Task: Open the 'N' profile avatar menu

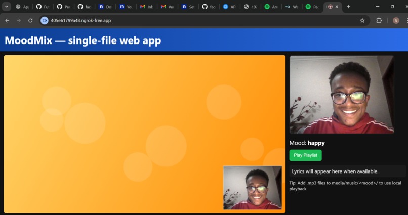Action: click(x=396, y=21)
